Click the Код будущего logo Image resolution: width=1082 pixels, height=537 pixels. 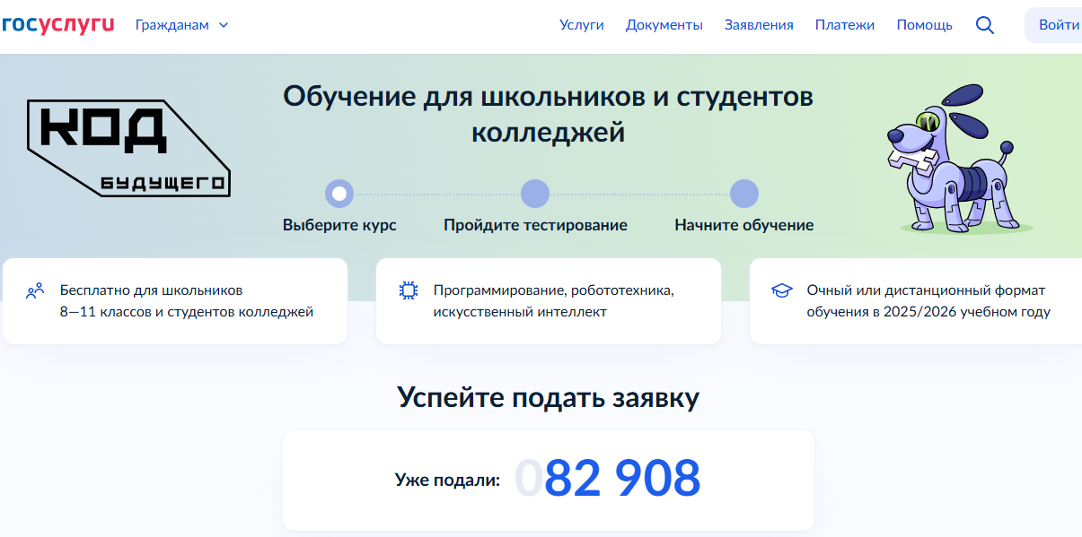[x=128, y=148]
